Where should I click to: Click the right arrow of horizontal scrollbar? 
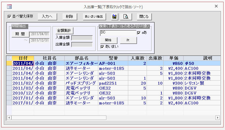pyautogui.click(x=217, y=118)
